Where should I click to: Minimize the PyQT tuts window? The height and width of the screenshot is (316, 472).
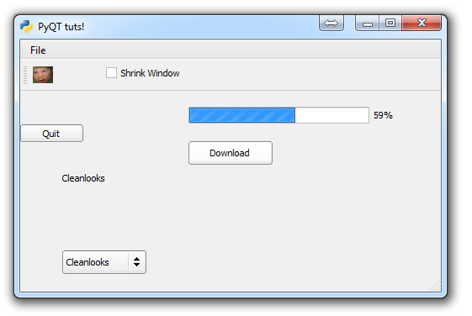coord(367,24)
